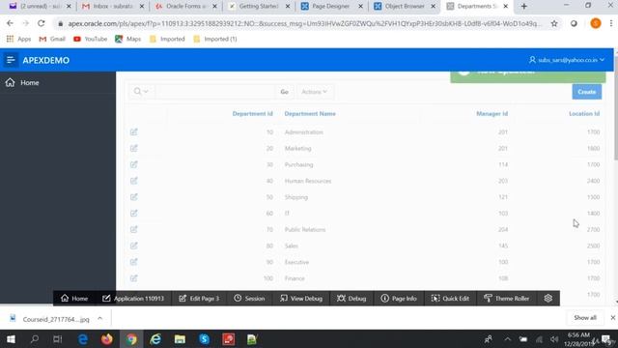Open the Windows Start menu
Screen dimensions: 618x348
pos(11,339)
